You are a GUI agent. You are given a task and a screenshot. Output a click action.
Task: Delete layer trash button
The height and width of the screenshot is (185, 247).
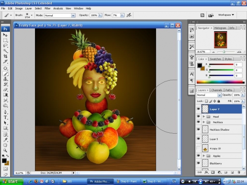pyautogui.click(x=239, y=172)
